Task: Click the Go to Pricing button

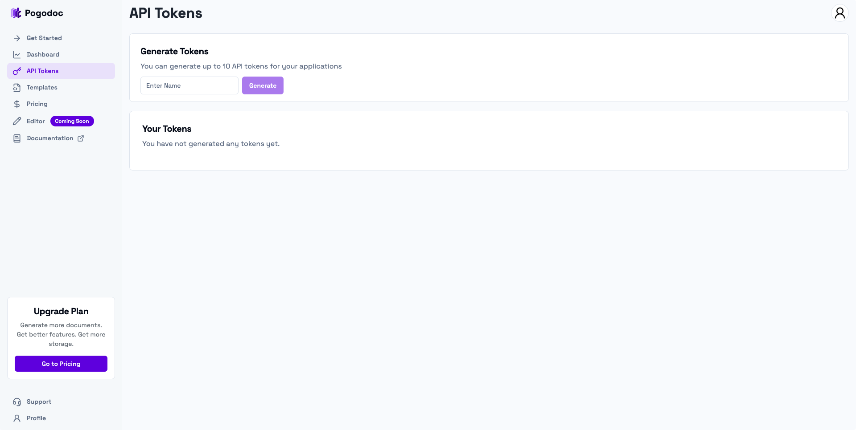Action: click(x=61, y=364)
